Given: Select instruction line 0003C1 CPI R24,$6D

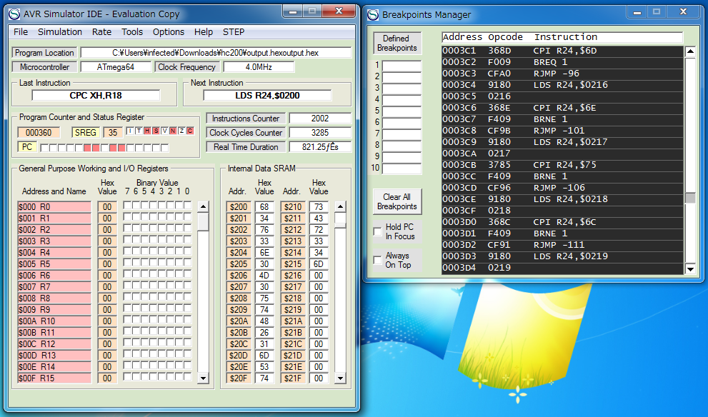Looking at the screenshot, I should click(562, 51).
